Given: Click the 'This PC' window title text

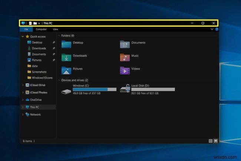Looking at the screenshot, I should click(48, 23).
